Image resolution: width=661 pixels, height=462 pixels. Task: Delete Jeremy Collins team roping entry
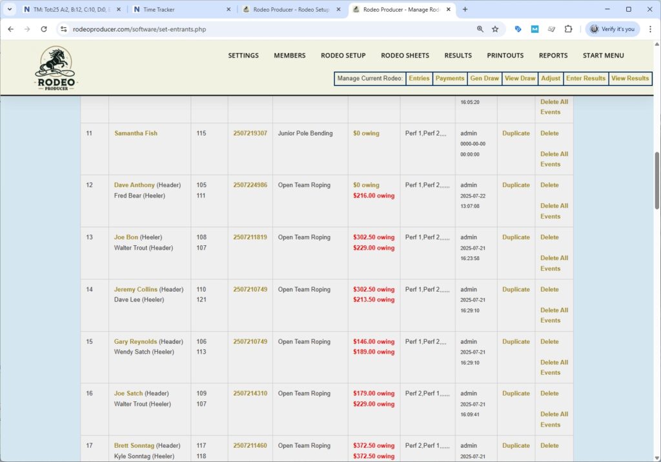click(x=549, y=290)
